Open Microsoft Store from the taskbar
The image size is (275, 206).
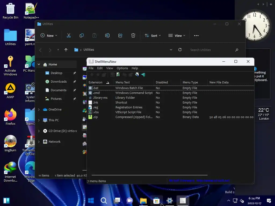click(156, 200)
